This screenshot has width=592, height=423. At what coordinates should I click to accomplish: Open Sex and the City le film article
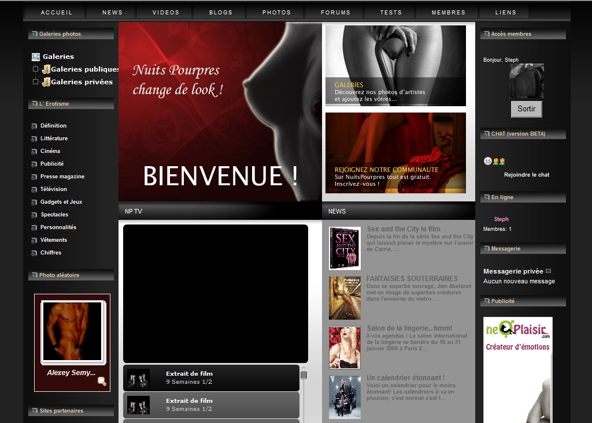point(403,229)
